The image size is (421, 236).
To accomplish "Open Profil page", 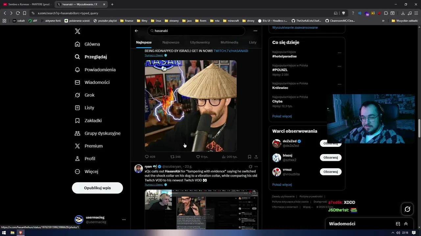I will [85, 159].
